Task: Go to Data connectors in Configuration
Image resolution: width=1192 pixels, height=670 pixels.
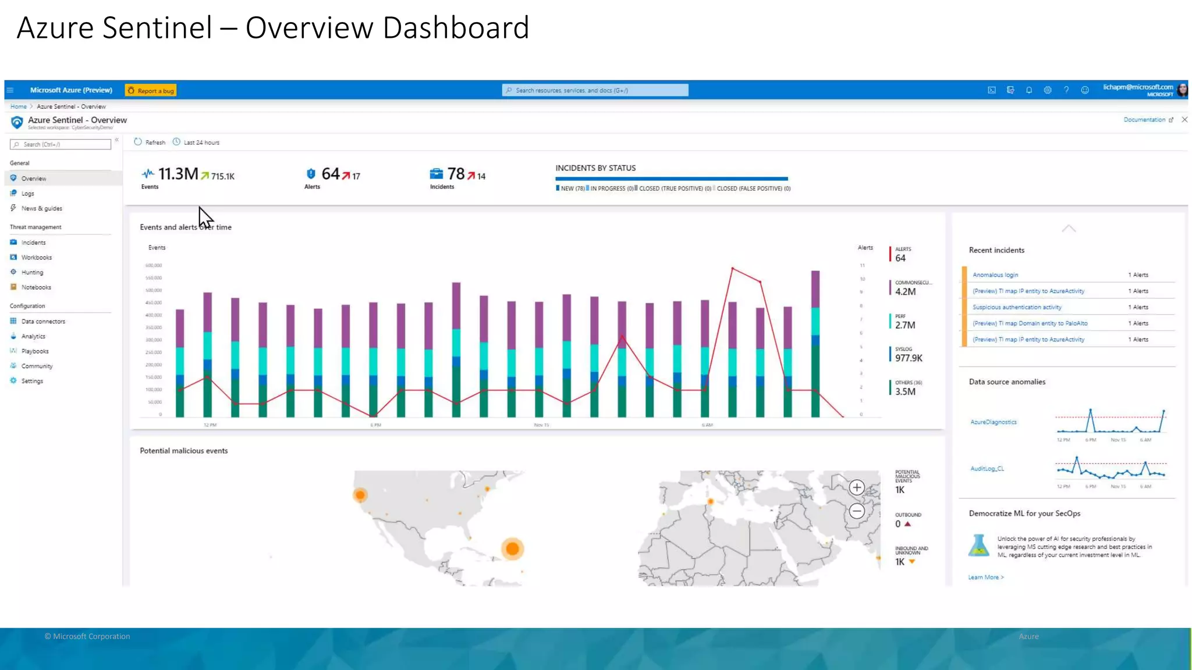Action: [43, 322]
